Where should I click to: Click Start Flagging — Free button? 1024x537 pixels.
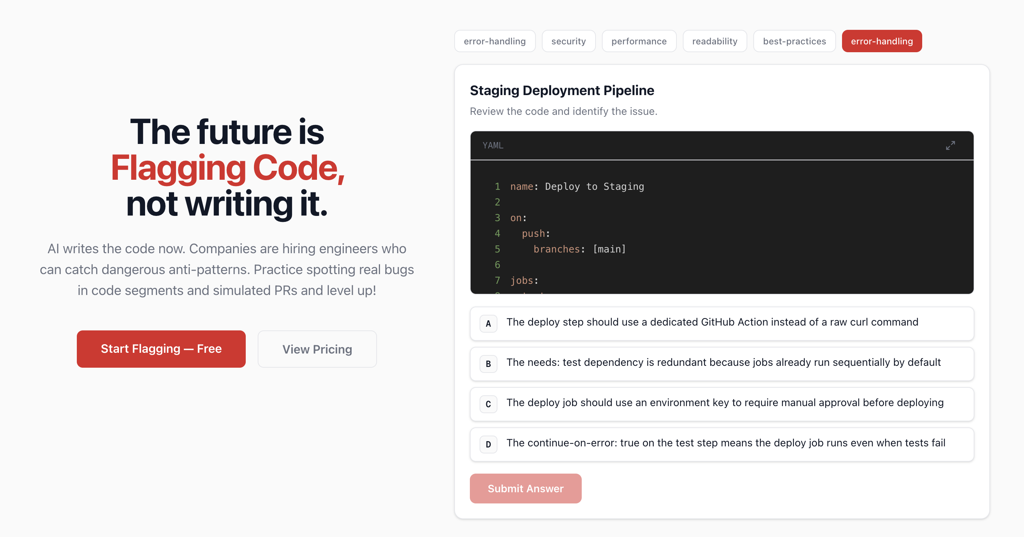(x=161, y=349)
